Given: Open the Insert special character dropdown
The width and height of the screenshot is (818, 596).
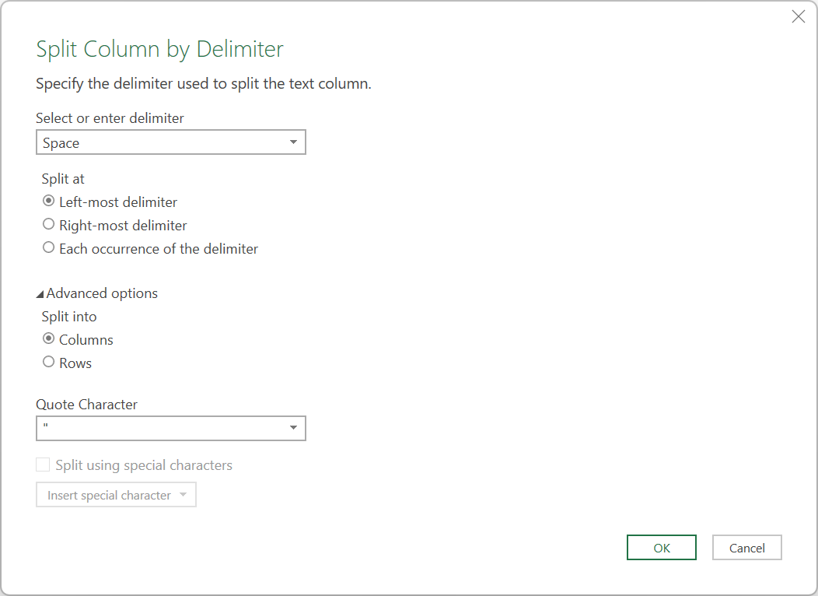Looking at the screenshot, I should pos(115,494).
